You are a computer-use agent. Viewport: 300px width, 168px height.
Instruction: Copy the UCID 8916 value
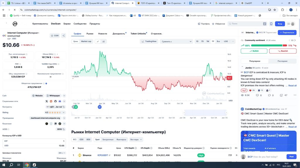64,129
